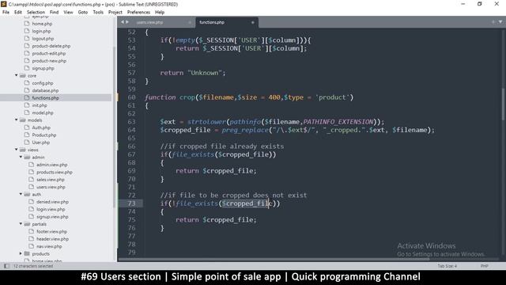Open Product.php model file

(44, 135)
